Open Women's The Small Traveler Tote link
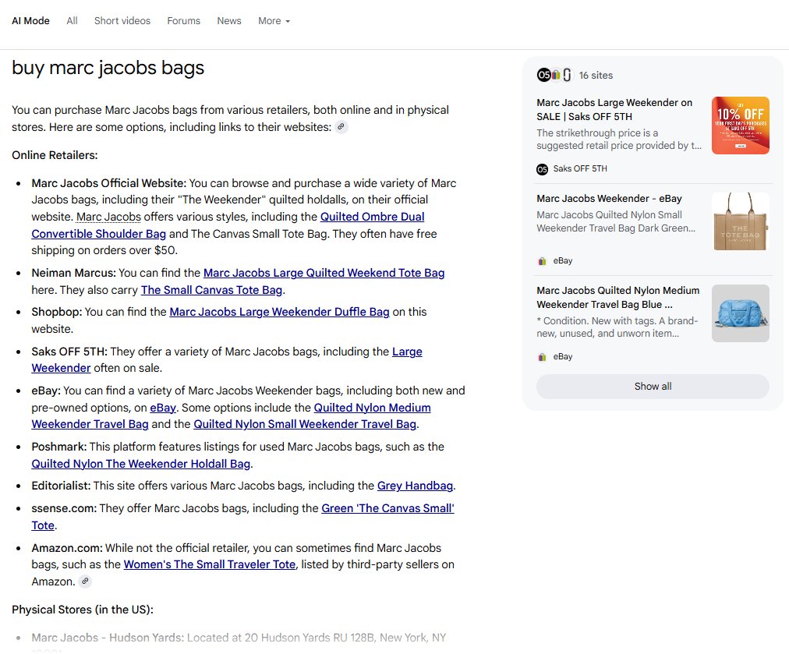789x654 pixels. [x=209, y=564]
